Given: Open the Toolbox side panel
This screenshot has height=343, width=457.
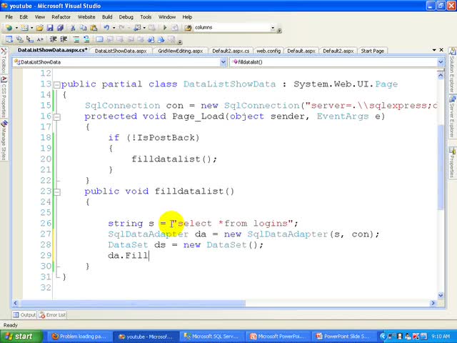Looking at the screenshot, I should [4, 60].
